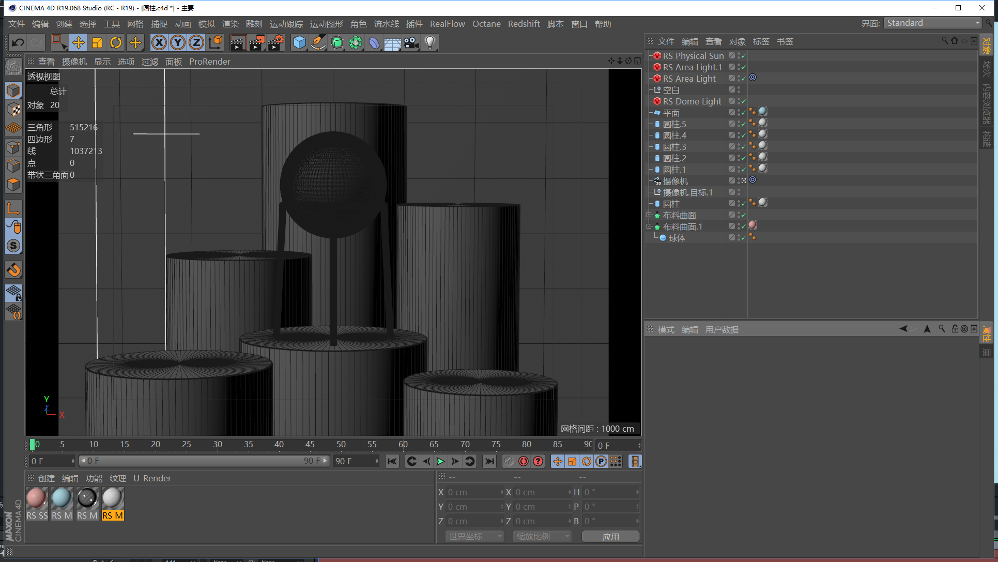Select the Rotate tool icon
Screen dimensions: 998x562
[x=116, y=42]
